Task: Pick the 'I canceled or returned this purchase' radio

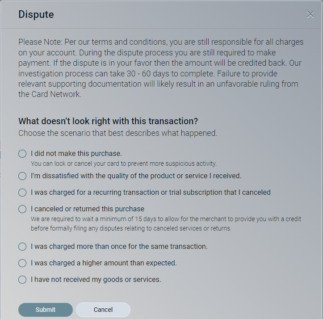Action: (x=22, y=209)
